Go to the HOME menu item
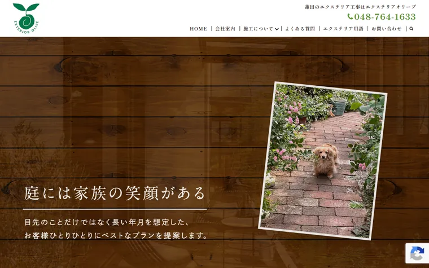The image size is (429, 268). [x=198, y=29]
